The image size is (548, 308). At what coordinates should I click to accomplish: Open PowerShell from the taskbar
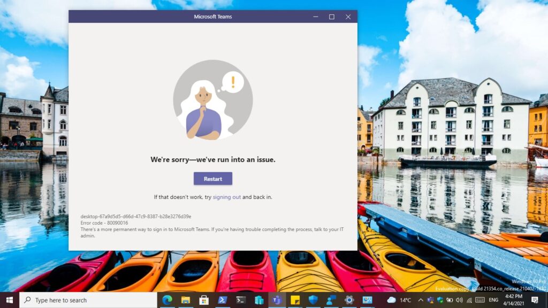click(222, 300)
